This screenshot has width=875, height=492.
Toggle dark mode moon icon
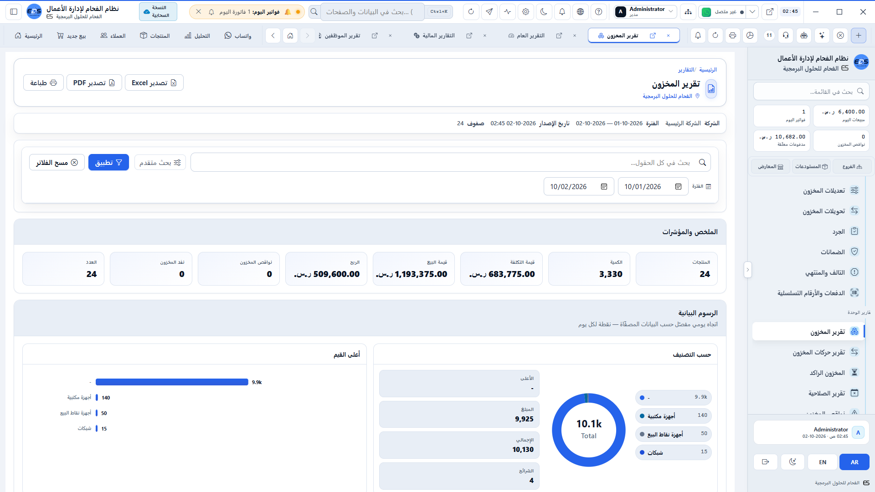[544, 12]
